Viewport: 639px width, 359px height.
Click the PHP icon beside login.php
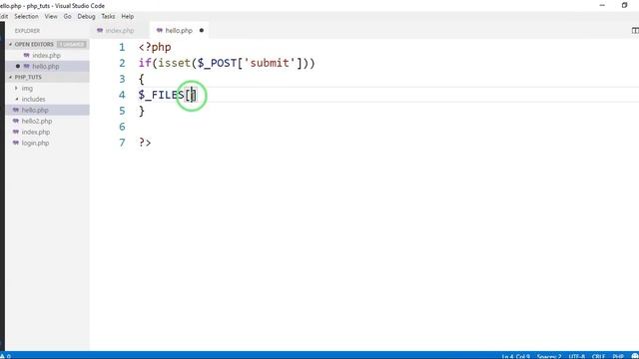click(16, 144)
